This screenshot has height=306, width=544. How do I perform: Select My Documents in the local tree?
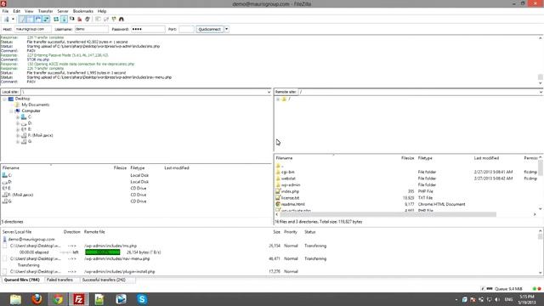36,105
